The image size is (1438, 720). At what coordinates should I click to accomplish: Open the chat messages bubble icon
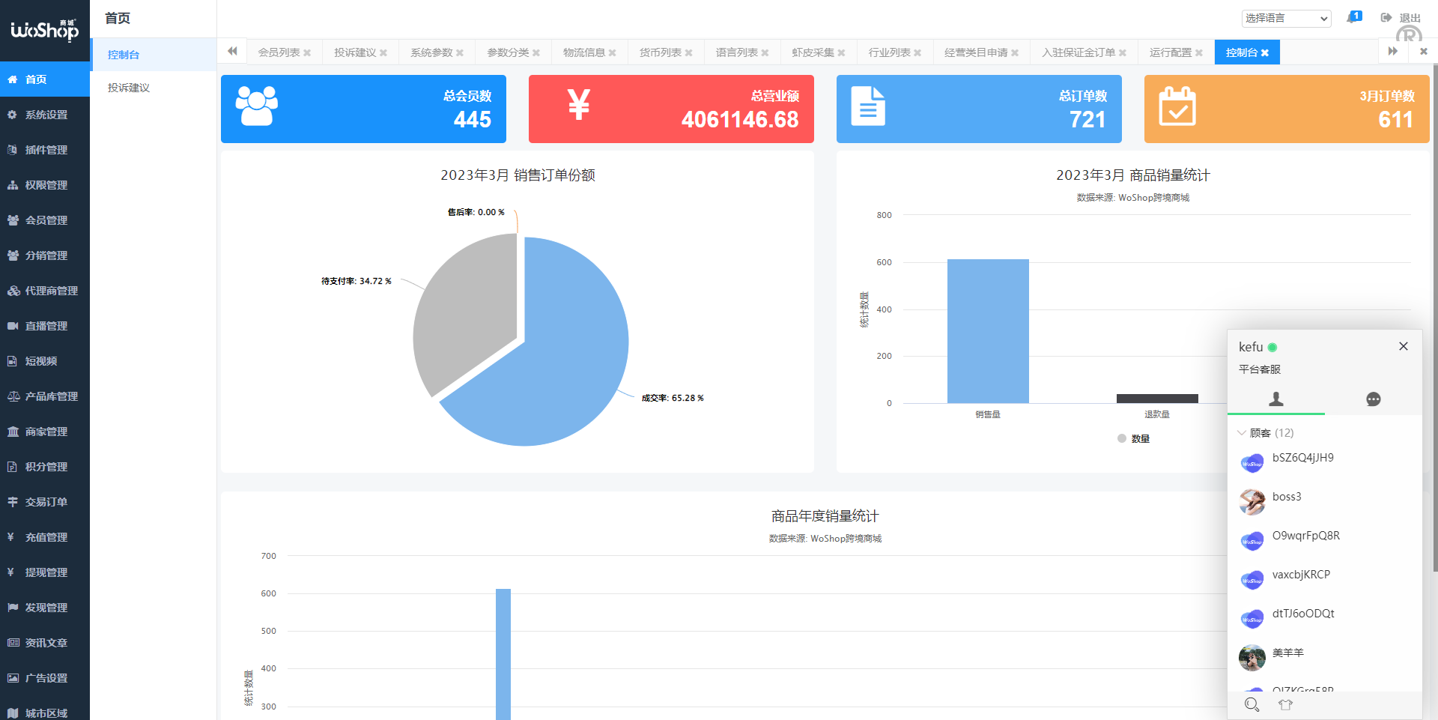[1373, 399]
